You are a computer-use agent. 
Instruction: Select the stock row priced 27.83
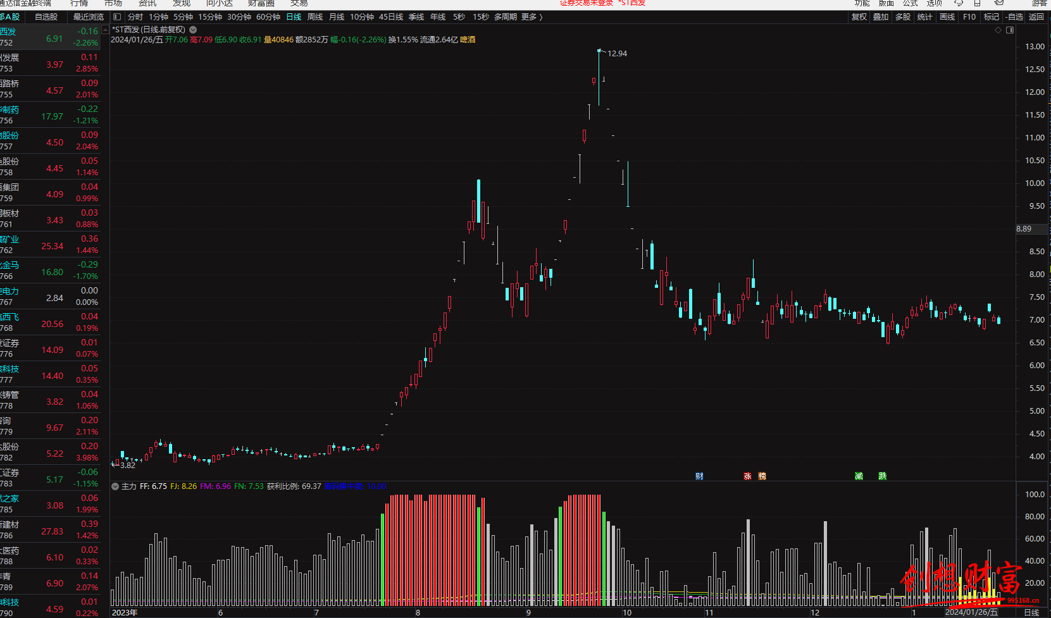[49, 531]
